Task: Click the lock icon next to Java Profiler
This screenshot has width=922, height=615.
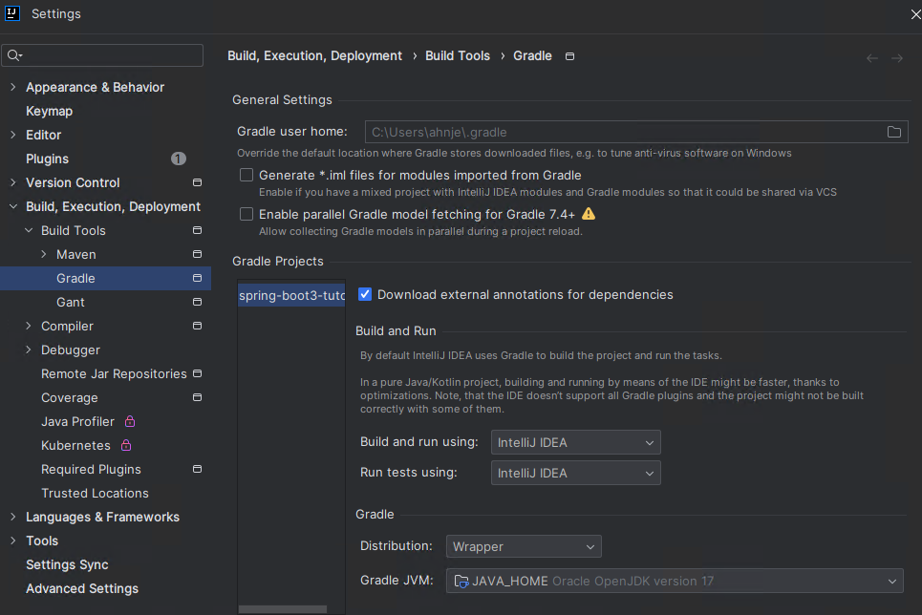Action: (130, 421)
